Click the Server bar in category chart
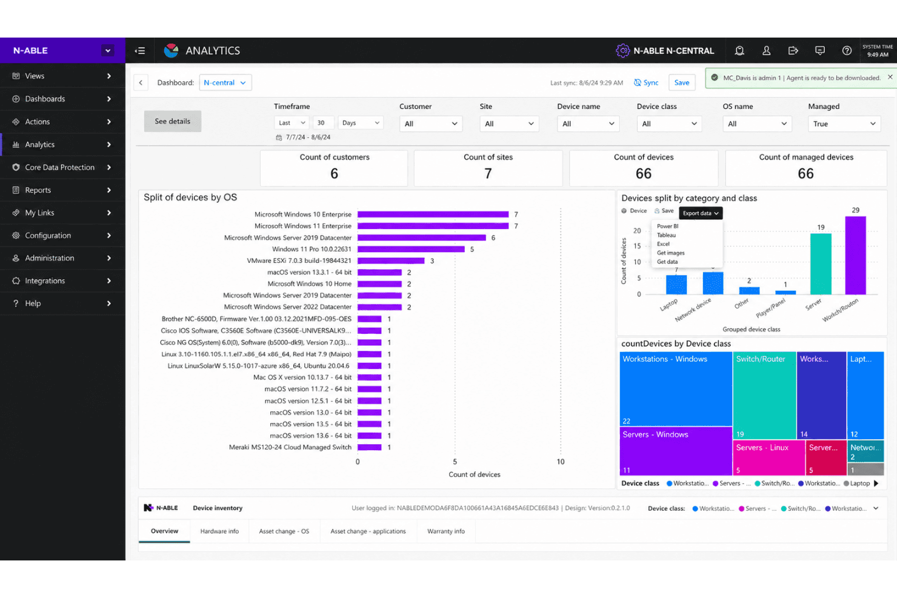The width and height of the screenshot is (897, 598). (x=821, y=264)
